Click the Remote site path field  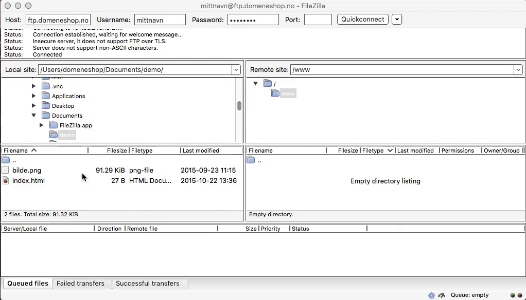click(x=402, y=70)
